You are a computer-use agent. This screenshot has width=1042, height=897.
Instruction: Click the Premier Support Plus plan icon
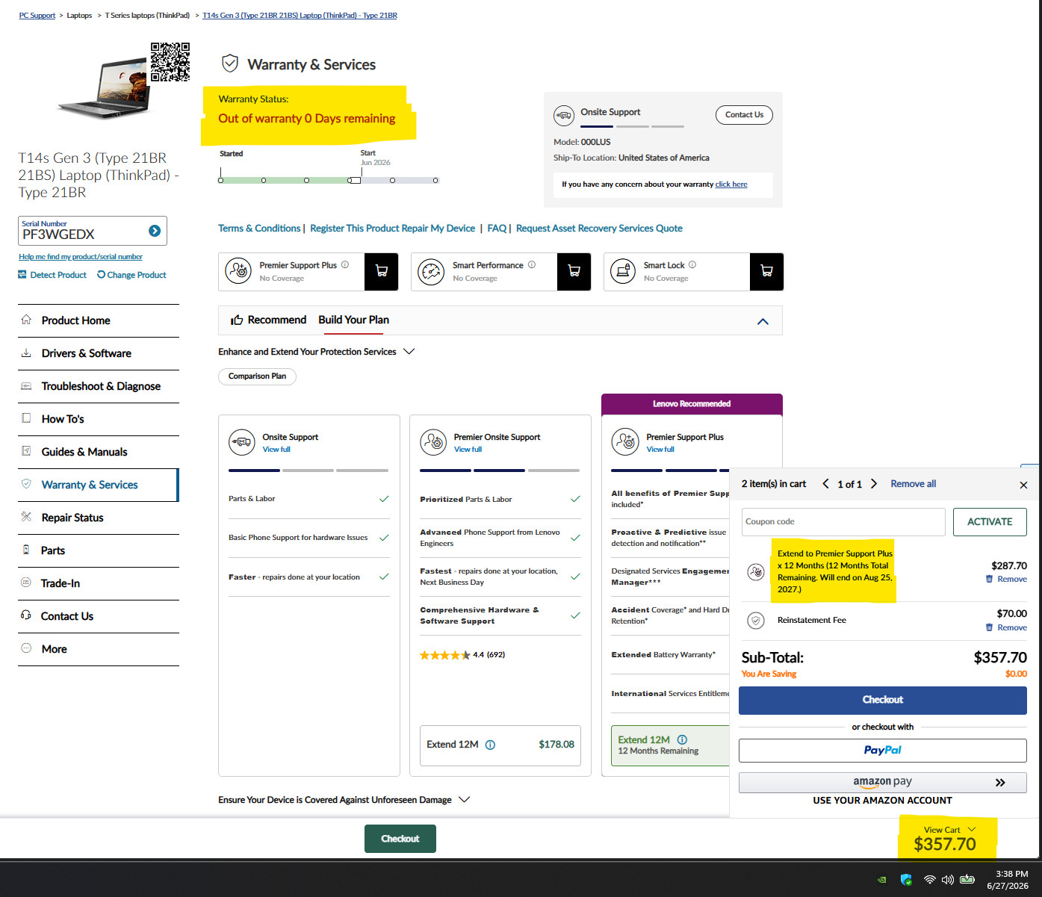coord(625,442)
